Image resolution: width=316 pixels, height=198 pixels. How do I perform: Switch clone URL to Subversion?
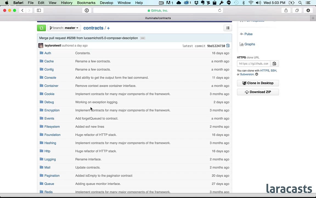pyautogui.click(x=247, y=74)
